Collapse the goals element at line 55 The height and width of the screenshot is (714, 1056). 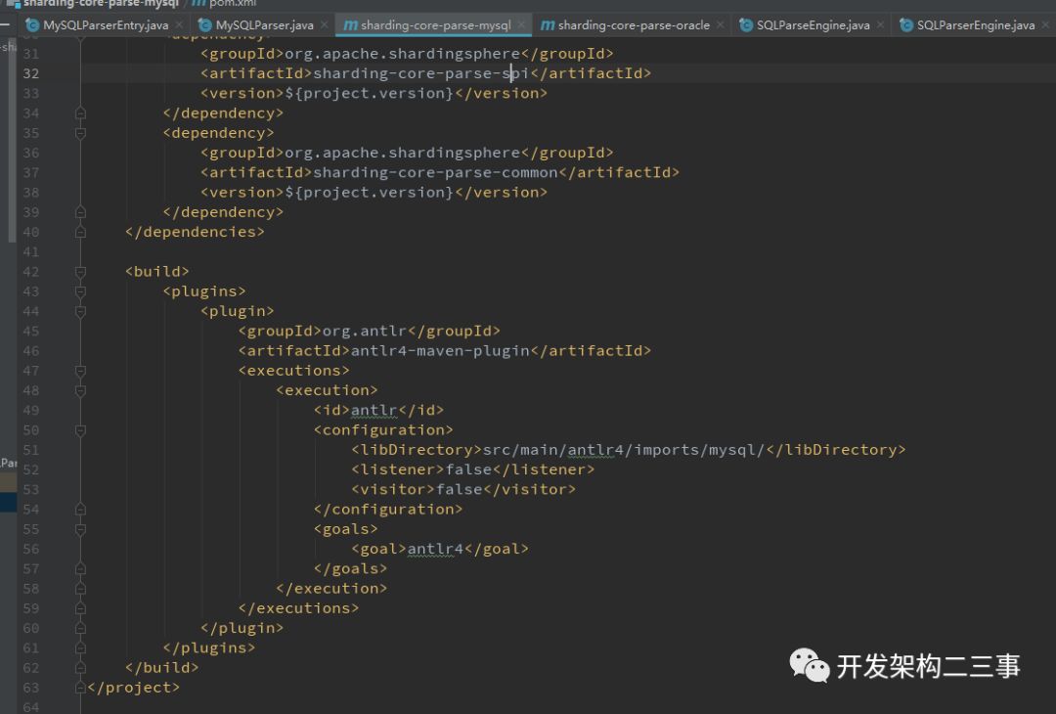81,529
